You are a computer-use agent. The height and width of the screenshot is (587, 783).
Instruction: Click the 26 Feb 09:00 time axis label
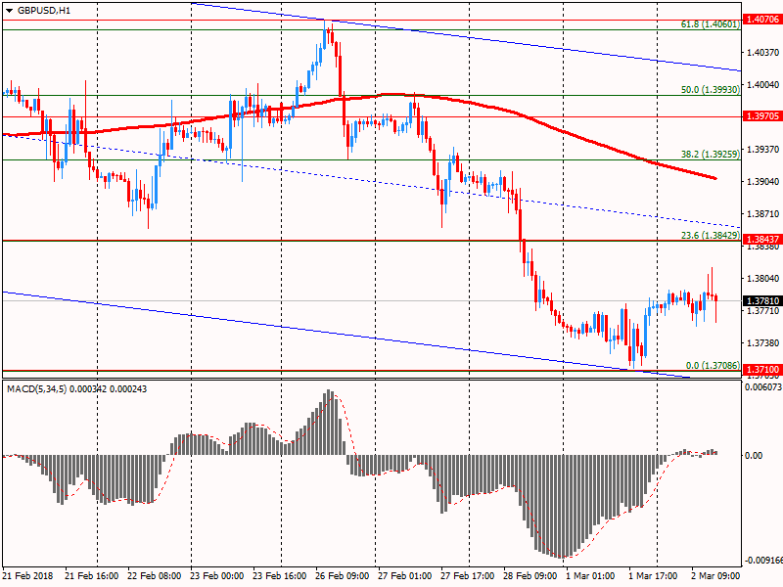[344, 575]
